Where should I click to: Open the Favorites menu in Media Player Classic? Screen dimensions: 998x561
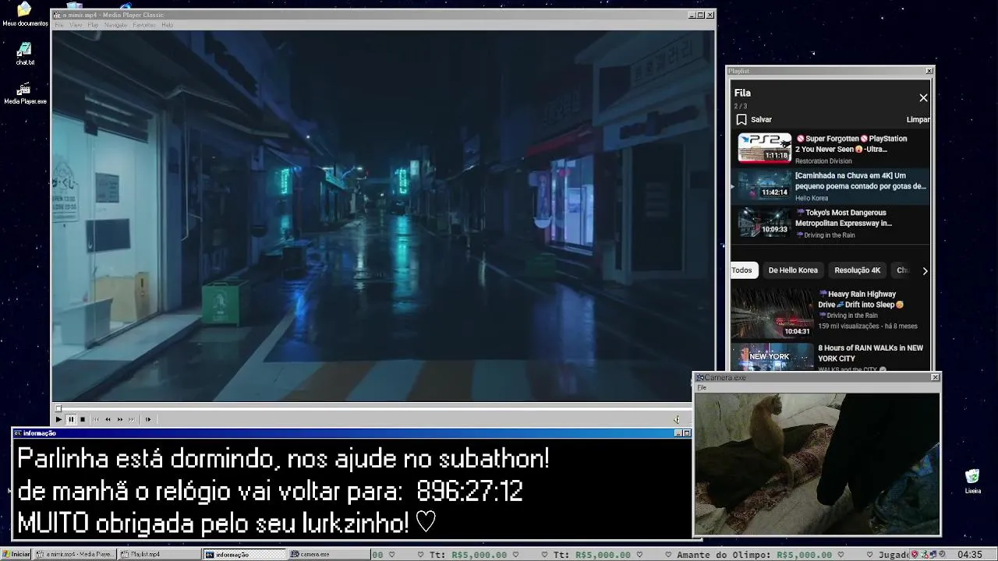143,25
